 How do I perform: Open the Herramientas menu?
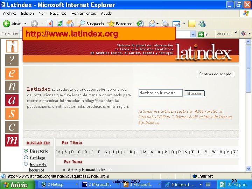point(84,13)
